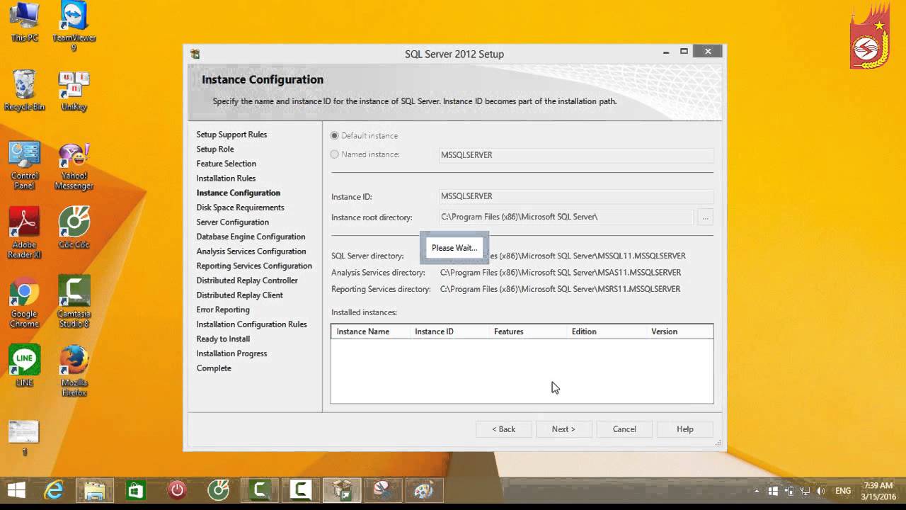The width and height of the screenshot is (906, 510).
Task: Click ENG input language indicator
Action: (843, 491)
